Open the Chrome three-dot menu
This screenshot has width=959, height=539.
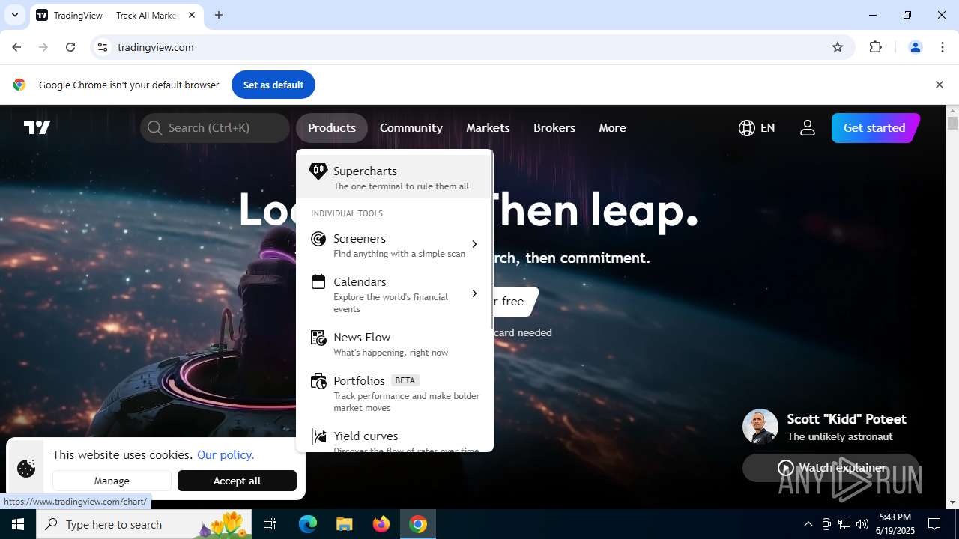[x=943, y=47]
